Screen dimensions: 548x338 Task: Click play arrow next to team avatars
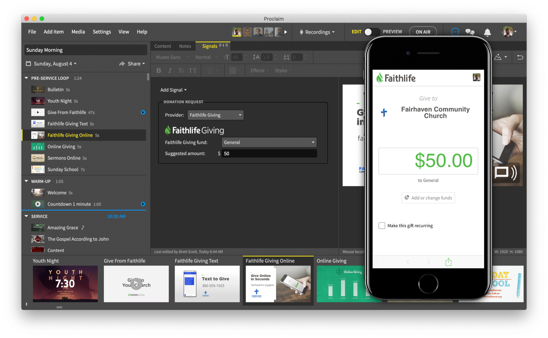click(286, 32)
